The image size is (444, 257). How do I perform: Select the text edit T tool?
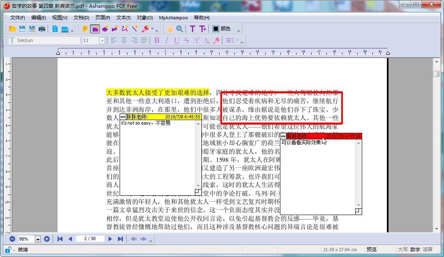(192, 29)
